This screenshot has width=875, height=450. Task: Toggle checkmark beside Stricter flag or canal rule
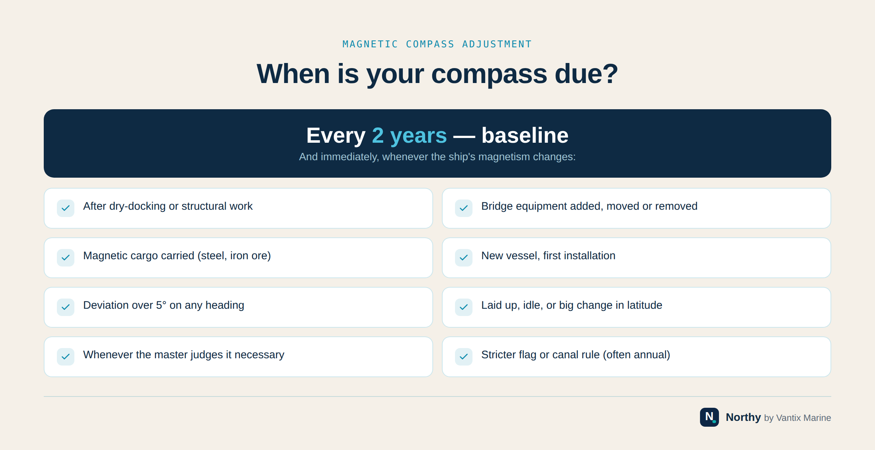tap(464, 357)
